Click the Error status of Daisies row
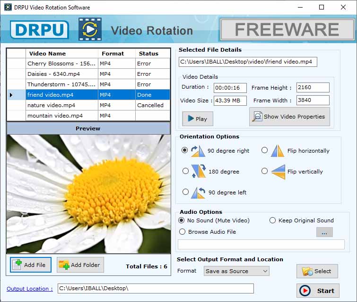This screenshot has height=302, width=357. click(x=153, y=74)
